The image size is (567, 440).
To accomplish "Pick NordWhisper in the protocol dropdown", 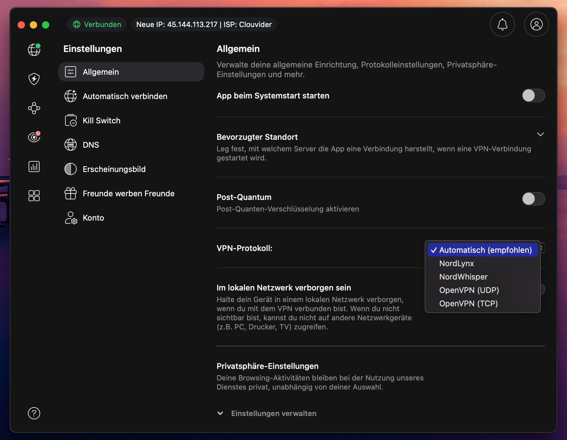I will 463,277.
